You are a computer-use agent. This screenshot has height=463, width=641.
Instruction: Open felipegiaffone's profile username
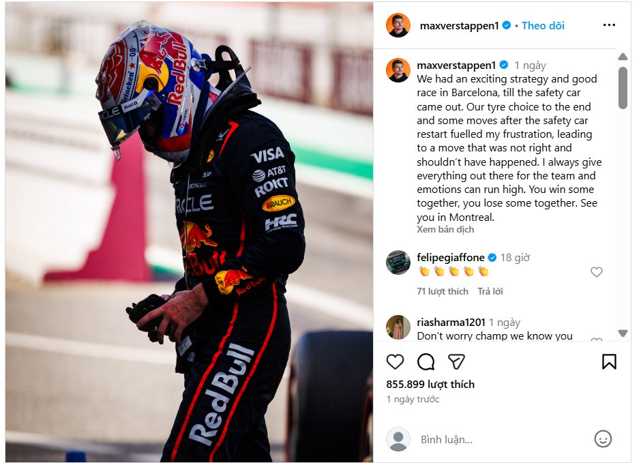pos(451,258)
